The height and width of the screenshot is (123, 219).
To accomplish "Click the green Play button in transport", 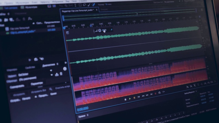I will 130,99.
